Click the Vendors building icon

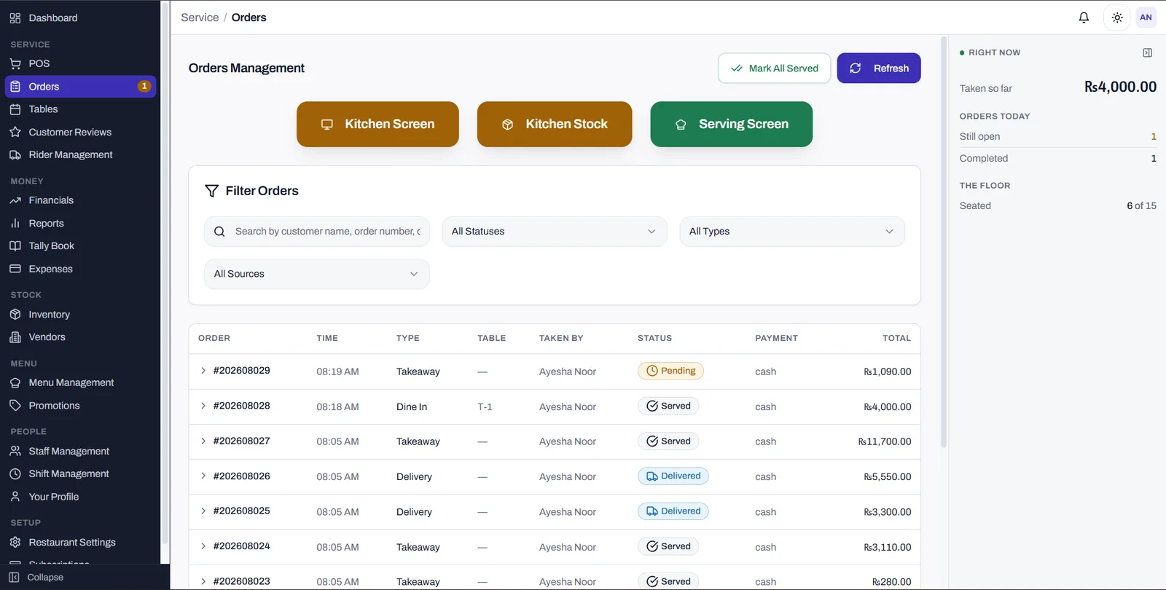click(x=15, y=337)
